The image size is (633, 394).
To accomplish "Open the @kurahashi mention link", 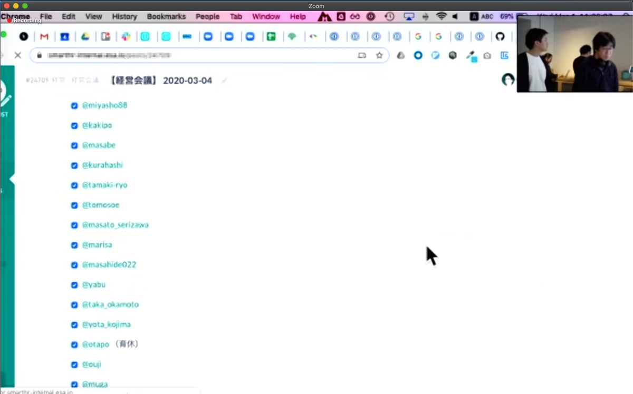I will click(x=102, y=165).
